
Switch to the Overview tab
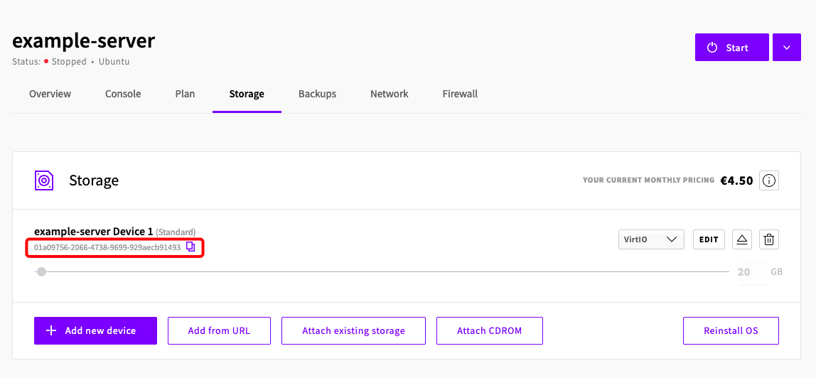pyautogui.click(x=50, y=94)
